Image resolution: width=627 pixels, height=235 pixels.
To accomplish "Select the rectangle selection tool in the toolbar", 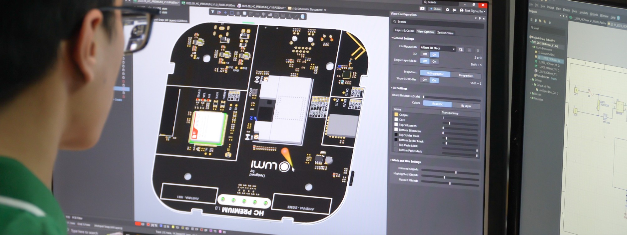I will pos(232,13).
